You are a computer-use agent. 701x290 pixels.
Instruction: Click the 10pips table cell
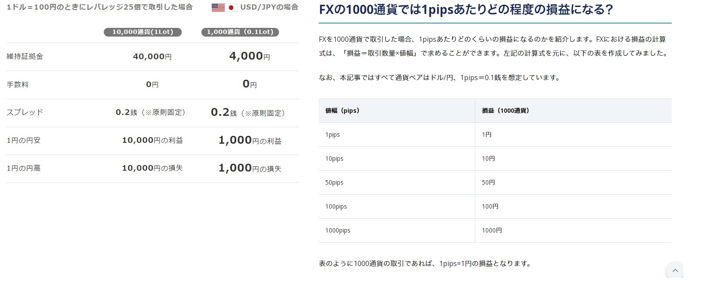(334, 158)
